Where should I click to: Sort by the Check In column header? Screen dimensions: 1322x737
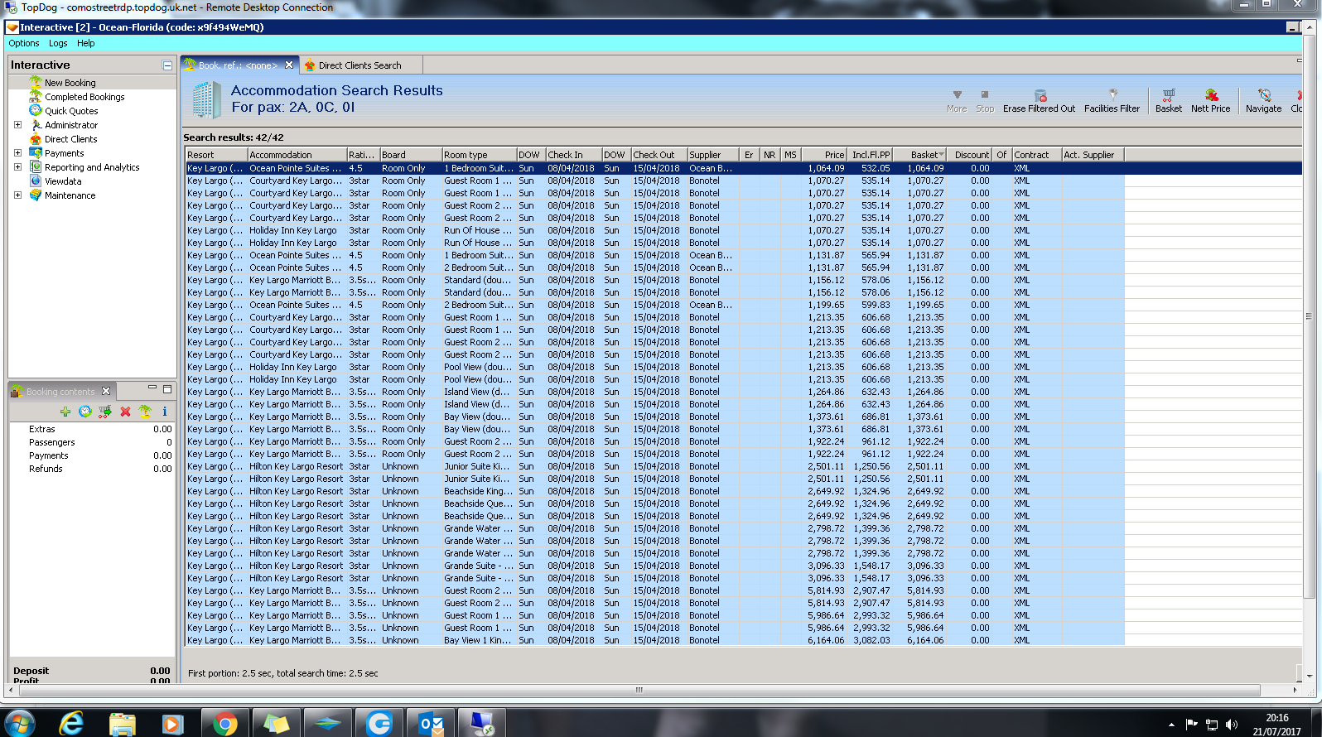(573, 155)
